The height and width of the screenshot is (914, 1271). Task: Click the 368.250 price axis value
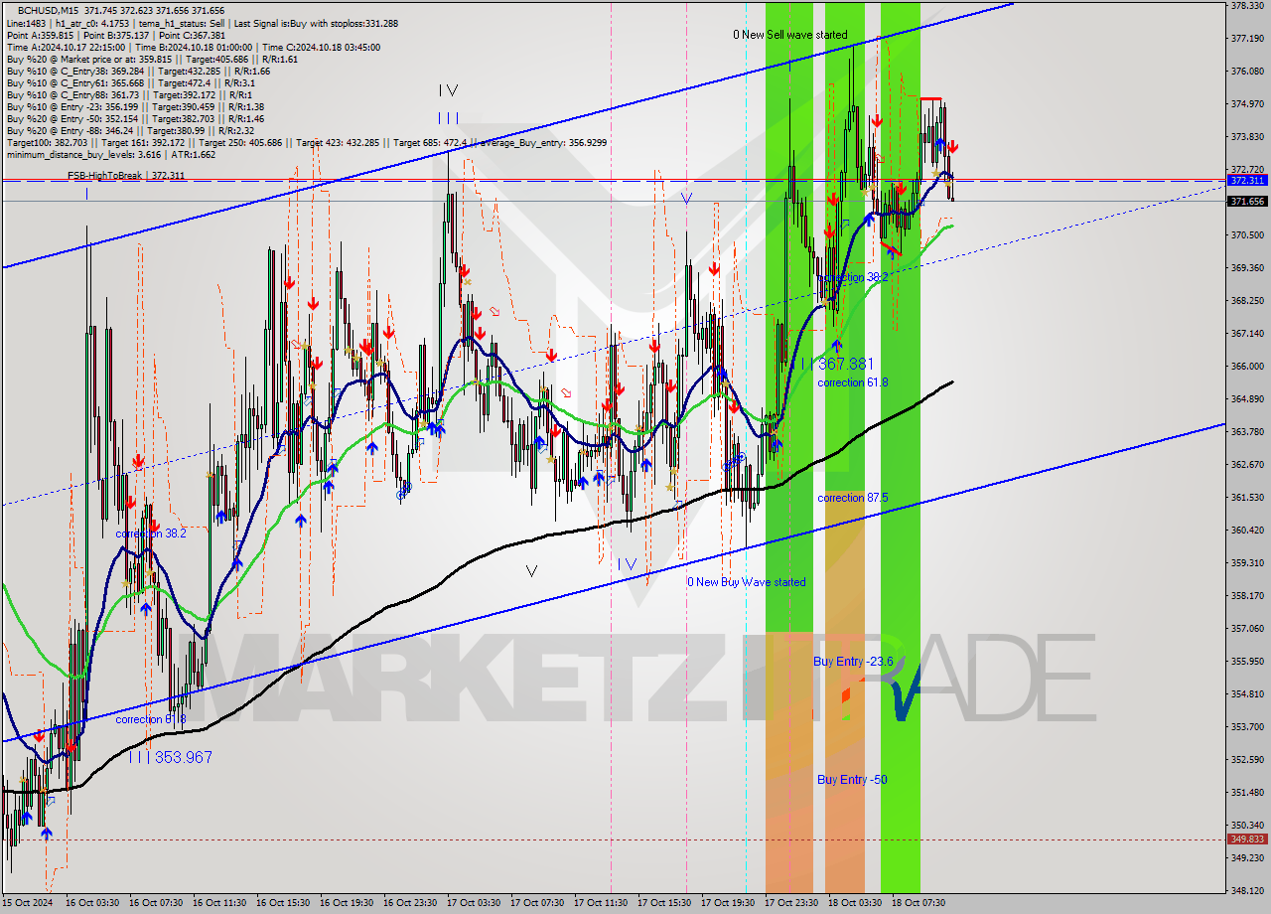(x=1246, y=301)
